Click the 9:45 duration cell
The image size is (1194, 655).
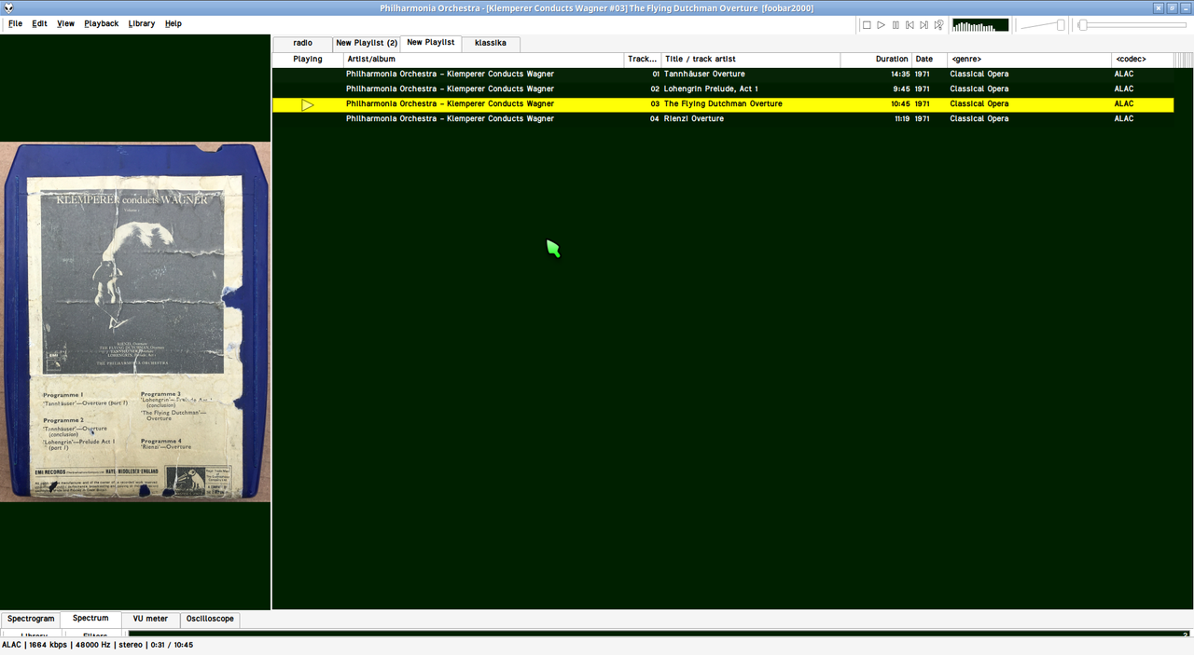tap(900, 89)
